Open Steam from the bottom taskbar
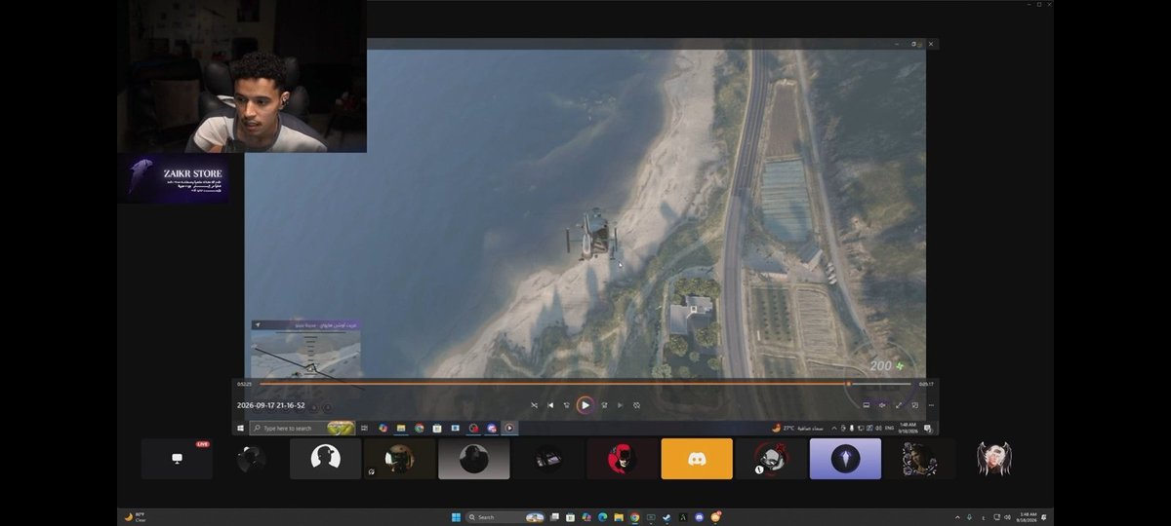Image resolution: width=1171 pixels, height=526 pixels. pyautogui.click(x=666, y=517)
